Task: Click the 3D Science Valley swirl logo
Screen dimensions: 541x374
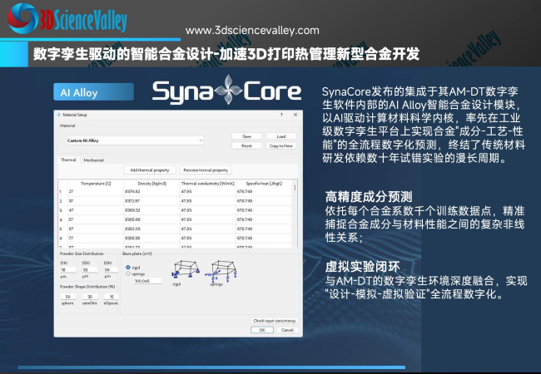Action: tap(22, 18)
